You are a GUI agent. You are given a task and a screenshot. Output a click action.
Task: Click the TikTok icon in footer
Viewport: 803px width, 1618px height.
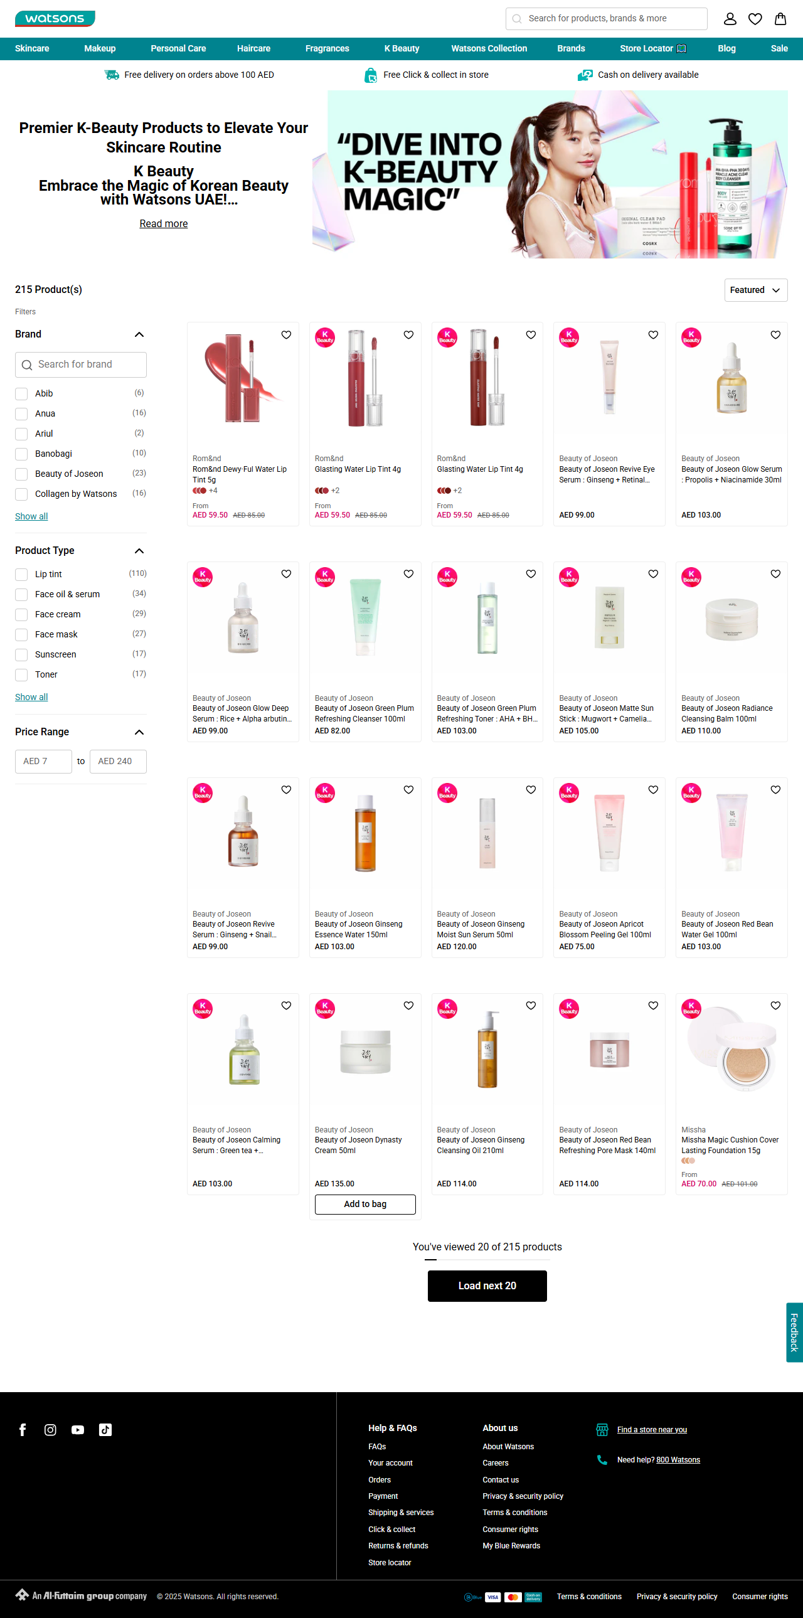105,1430
